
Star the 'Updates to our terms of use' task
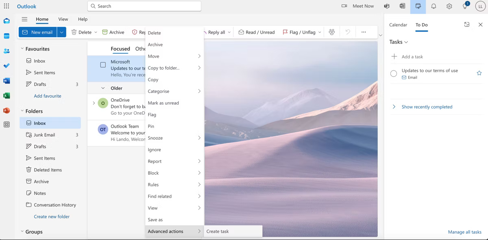[x=479, y=73]
